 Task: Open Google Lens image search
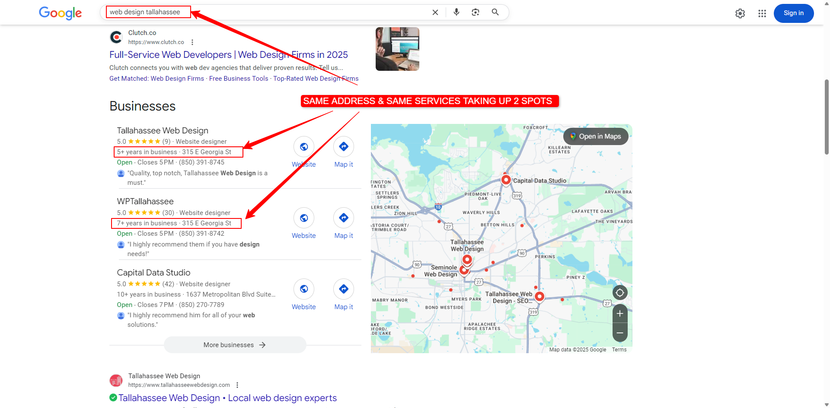click(476, 13)
